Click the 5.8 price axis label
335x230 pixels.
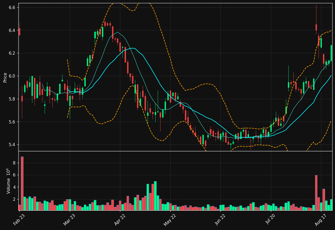coord(12,99)
